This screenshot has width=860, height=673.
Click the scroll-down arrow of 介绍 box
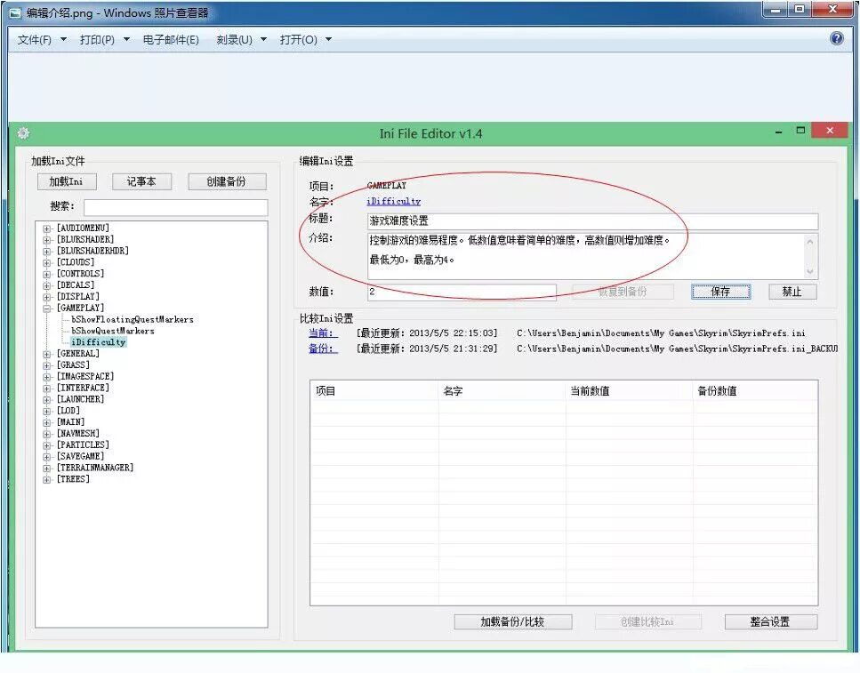coord(810,271)
